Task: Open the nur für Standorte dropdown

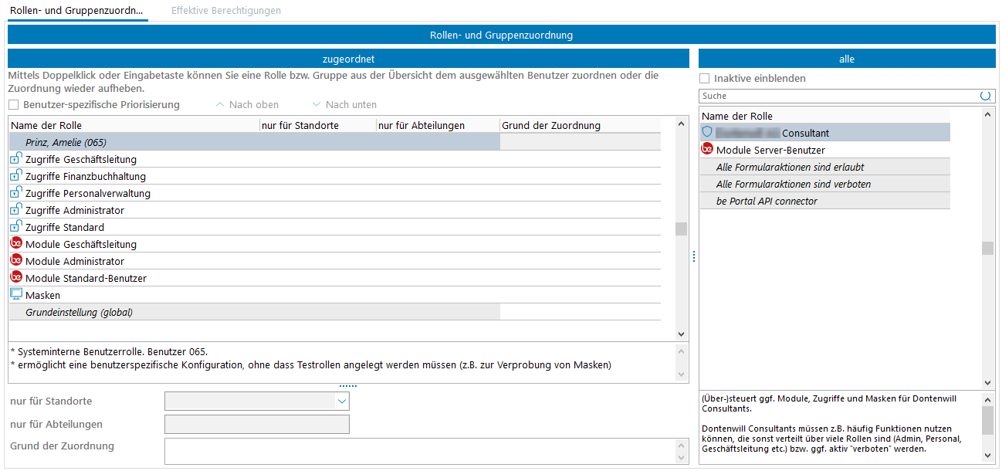Action: click(341, 402)
